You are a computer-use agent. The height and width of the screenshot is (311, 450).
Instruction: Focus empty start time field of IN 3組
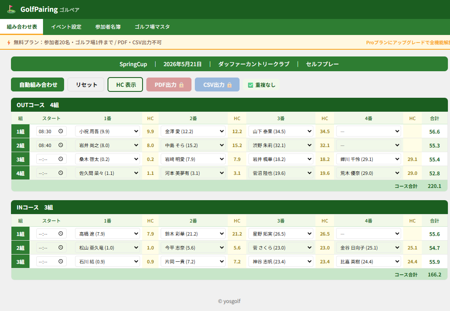(51, 261)
